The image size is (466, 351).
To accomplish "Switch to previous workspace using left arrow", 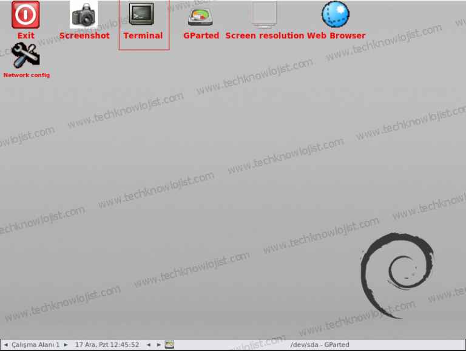I will tap(6, 345).
